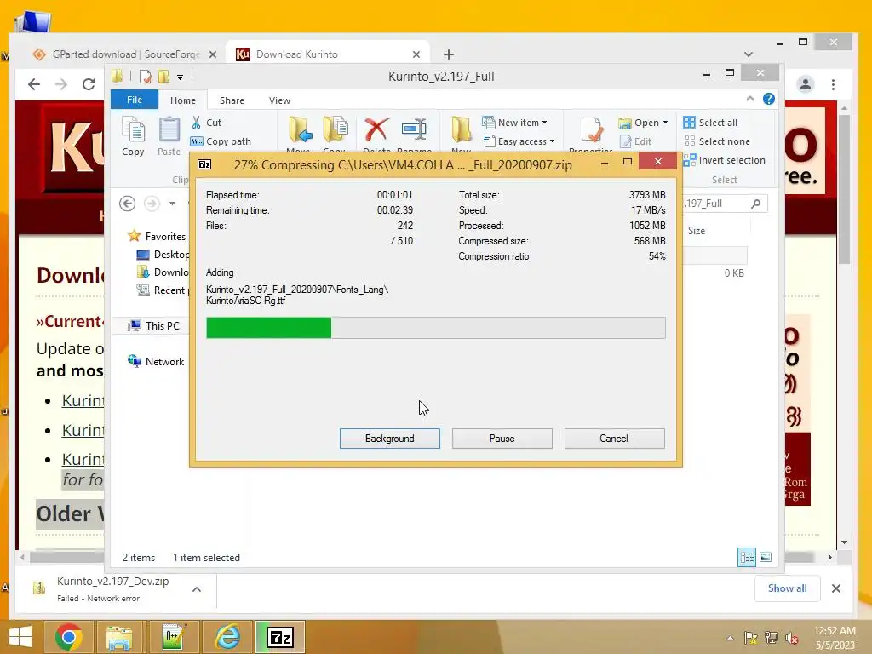Click 7-Zip taskbar button
The image size is (872, 654).
coord(279,637)
